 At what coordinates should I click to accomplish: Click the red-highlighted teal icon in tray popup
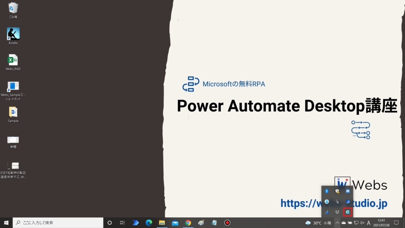pyautogui.click(x=348, y=212)
